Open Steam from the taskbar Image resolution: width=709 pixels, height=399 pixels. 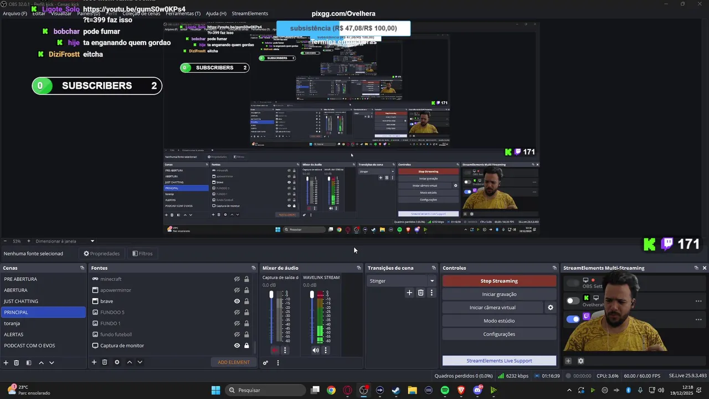click(x=396, y=390)
